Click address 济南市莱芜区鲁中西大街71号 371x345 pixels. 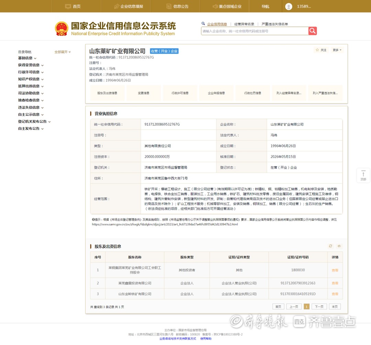(166, 178)
